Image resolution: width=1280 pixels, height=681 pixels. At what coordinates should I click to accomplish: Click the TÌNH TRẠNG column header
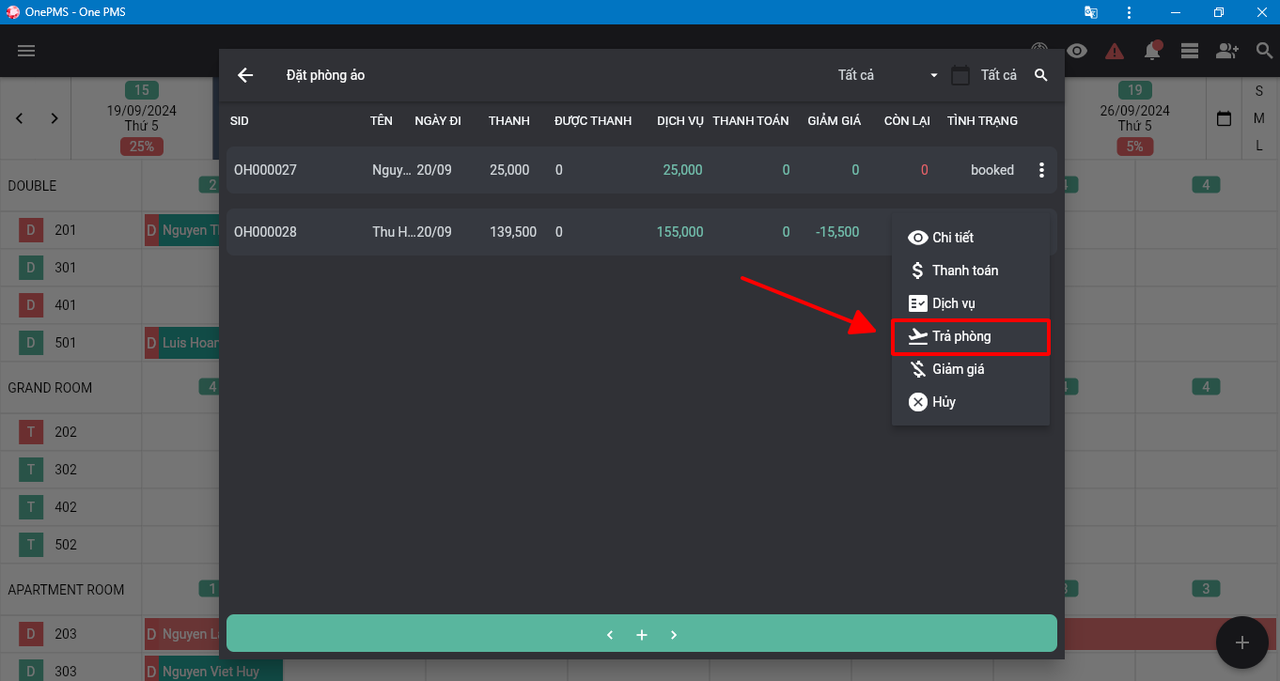tap(982, 121)
